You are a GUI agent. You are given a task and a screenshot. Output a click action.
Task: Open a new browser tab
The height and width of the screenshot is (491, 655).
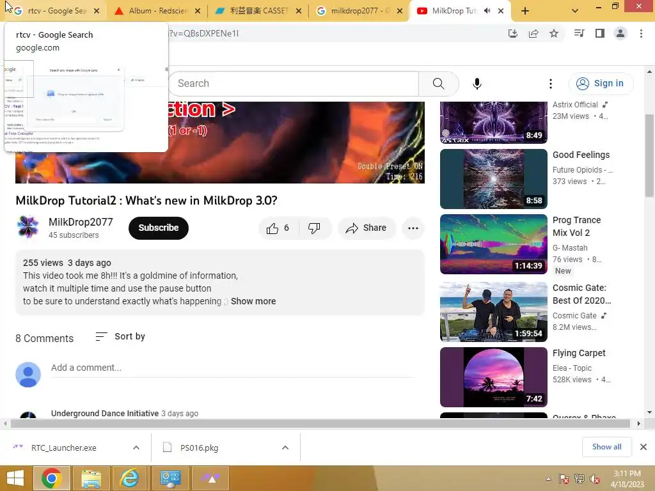click(x=525, y=12)
